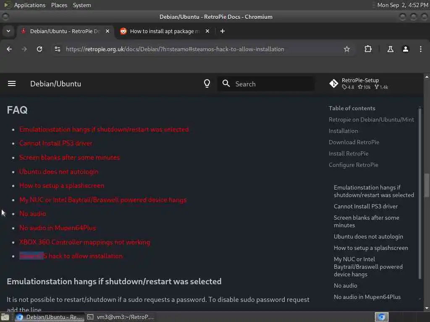Select 'Download RetroPie' in table of contents

click(x=354, y=143)
